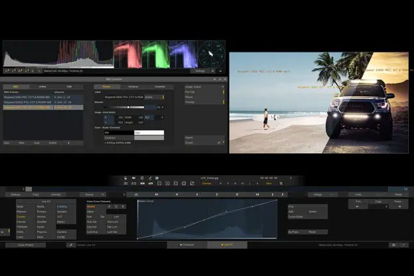Toggle By-Pass for the curve

pyautogui.click(x=297, y=232)
